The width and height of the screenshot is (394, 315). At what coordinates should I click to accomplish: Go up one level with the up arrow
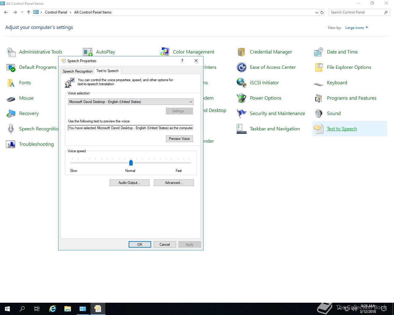pyautogui.click(x=29, y=12)
